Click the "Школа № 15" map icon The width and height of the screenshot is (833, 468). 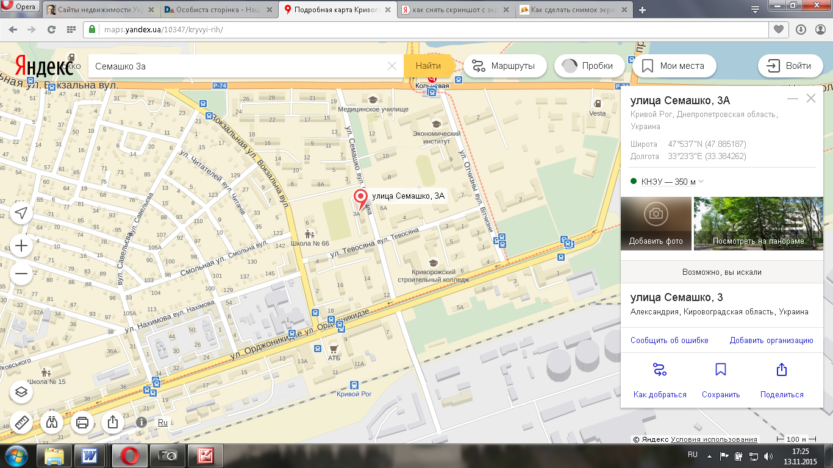click(x=46, y=372)
